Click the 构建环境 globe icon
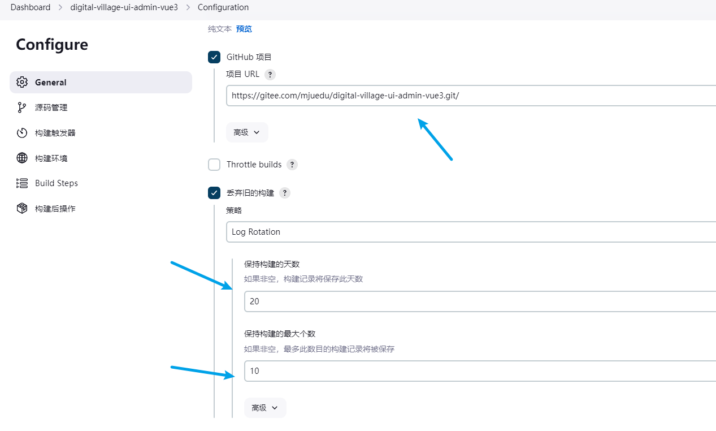Viewport: 716px width, 431px height. [22, 158]
